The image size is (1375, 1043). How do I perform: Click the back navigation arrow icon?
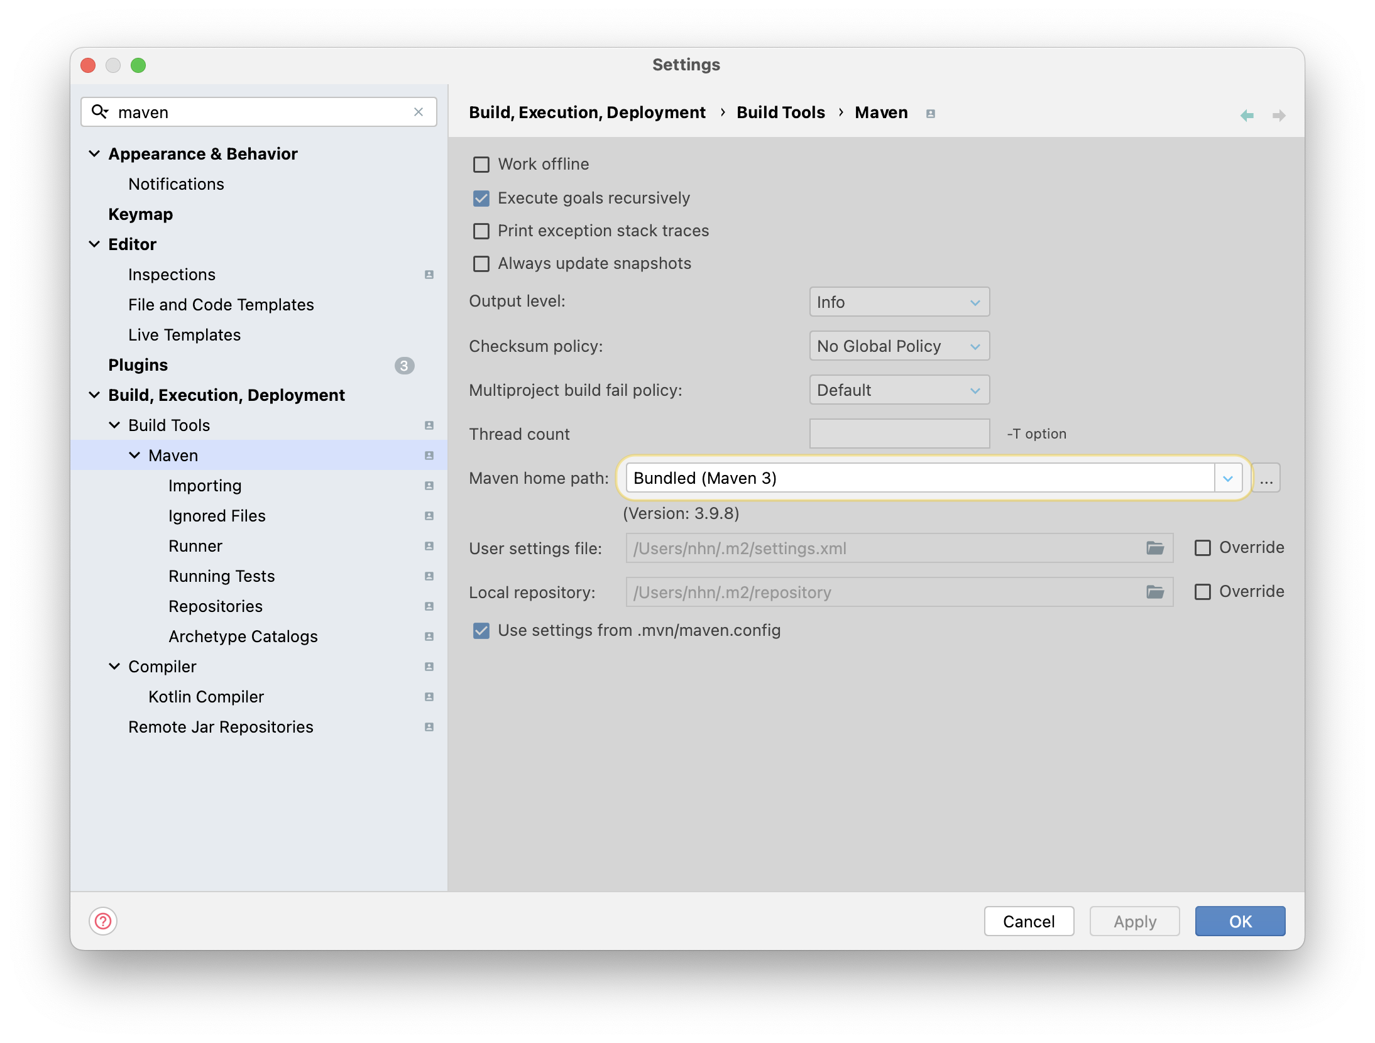point(1247,115)
